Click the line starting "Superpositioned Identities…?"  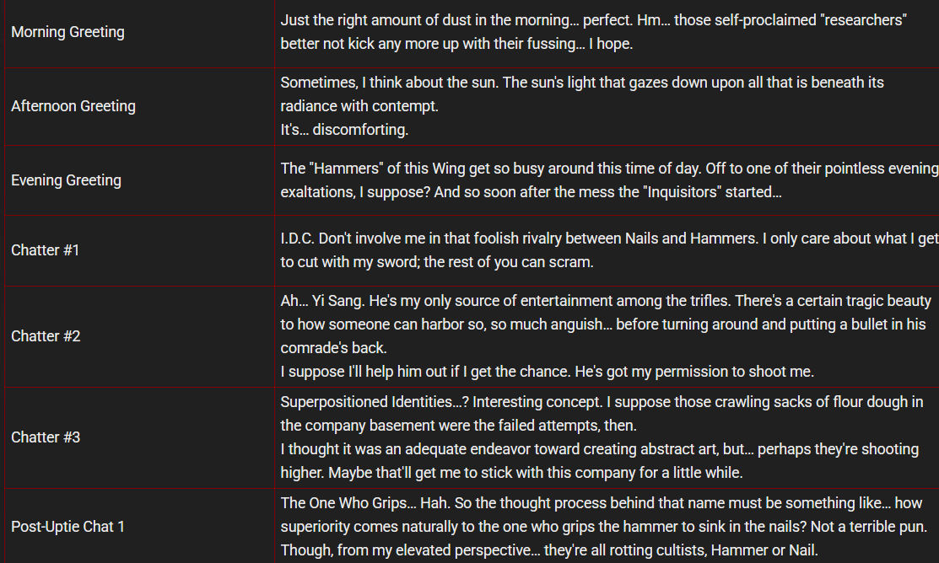tap(602, 402)
